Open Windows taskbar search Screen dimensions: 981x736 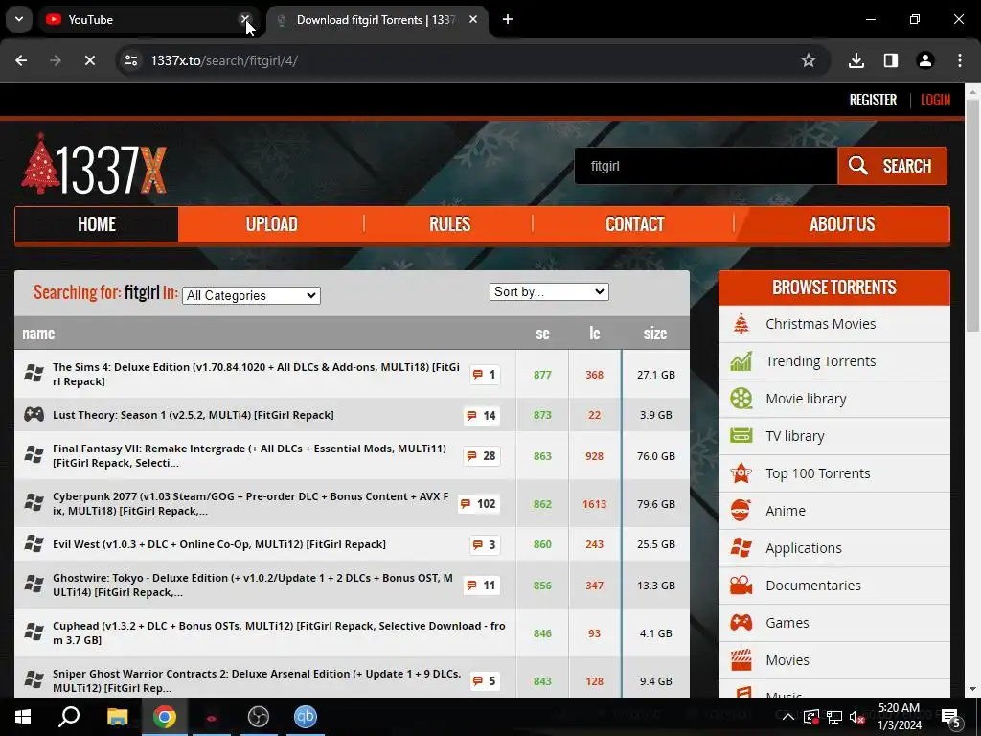pyautogui.click(x=69, y=717)
